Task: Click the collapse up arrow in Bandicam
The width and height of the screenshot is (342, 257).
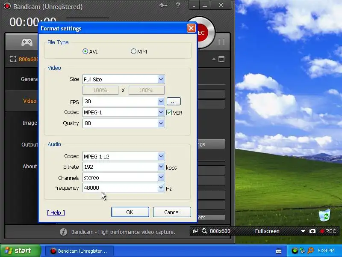Action: 214,59
